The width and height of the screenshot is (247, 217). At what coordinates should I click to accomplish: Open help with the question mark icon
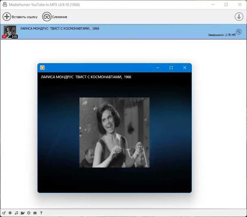coord(41,213)
